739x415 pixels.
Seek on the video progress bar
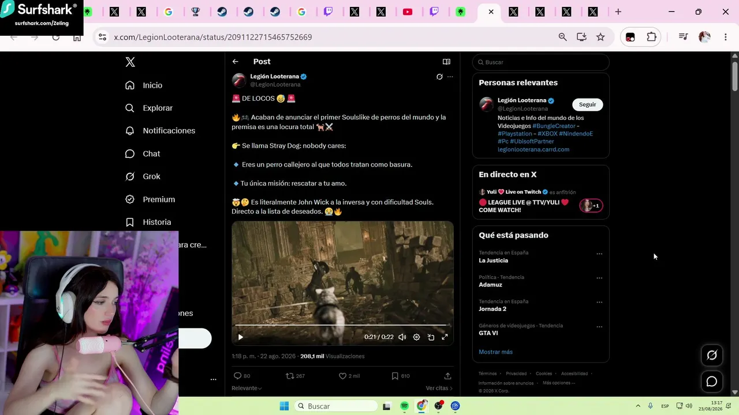[x=342, y=325]
